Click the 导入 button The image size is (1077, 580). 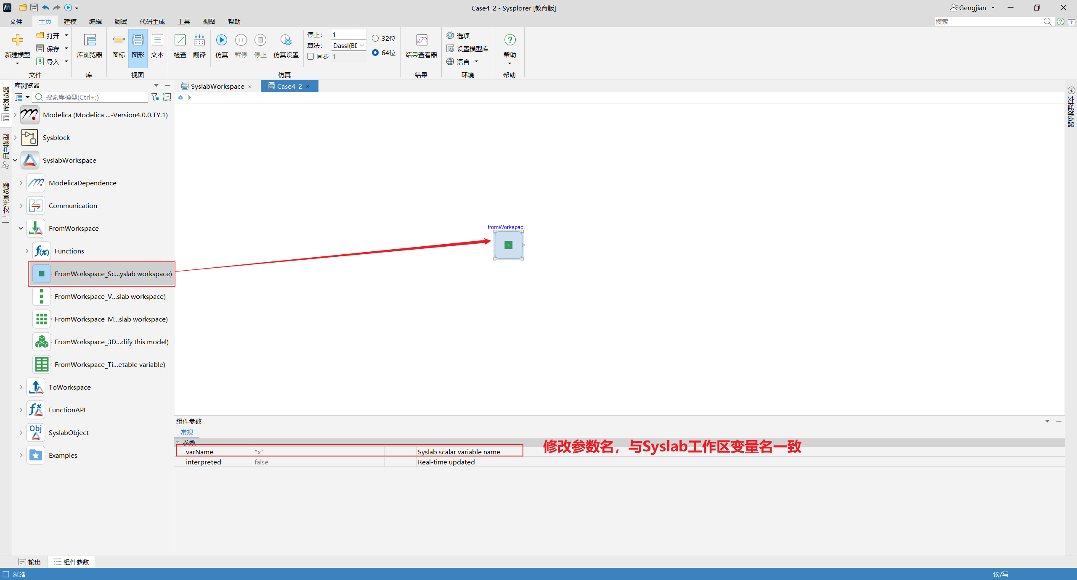pos(48,62)
